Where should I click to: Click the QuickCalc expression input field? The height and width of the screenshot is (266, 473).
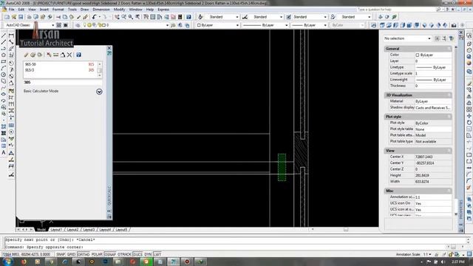[x=62, y=82]
